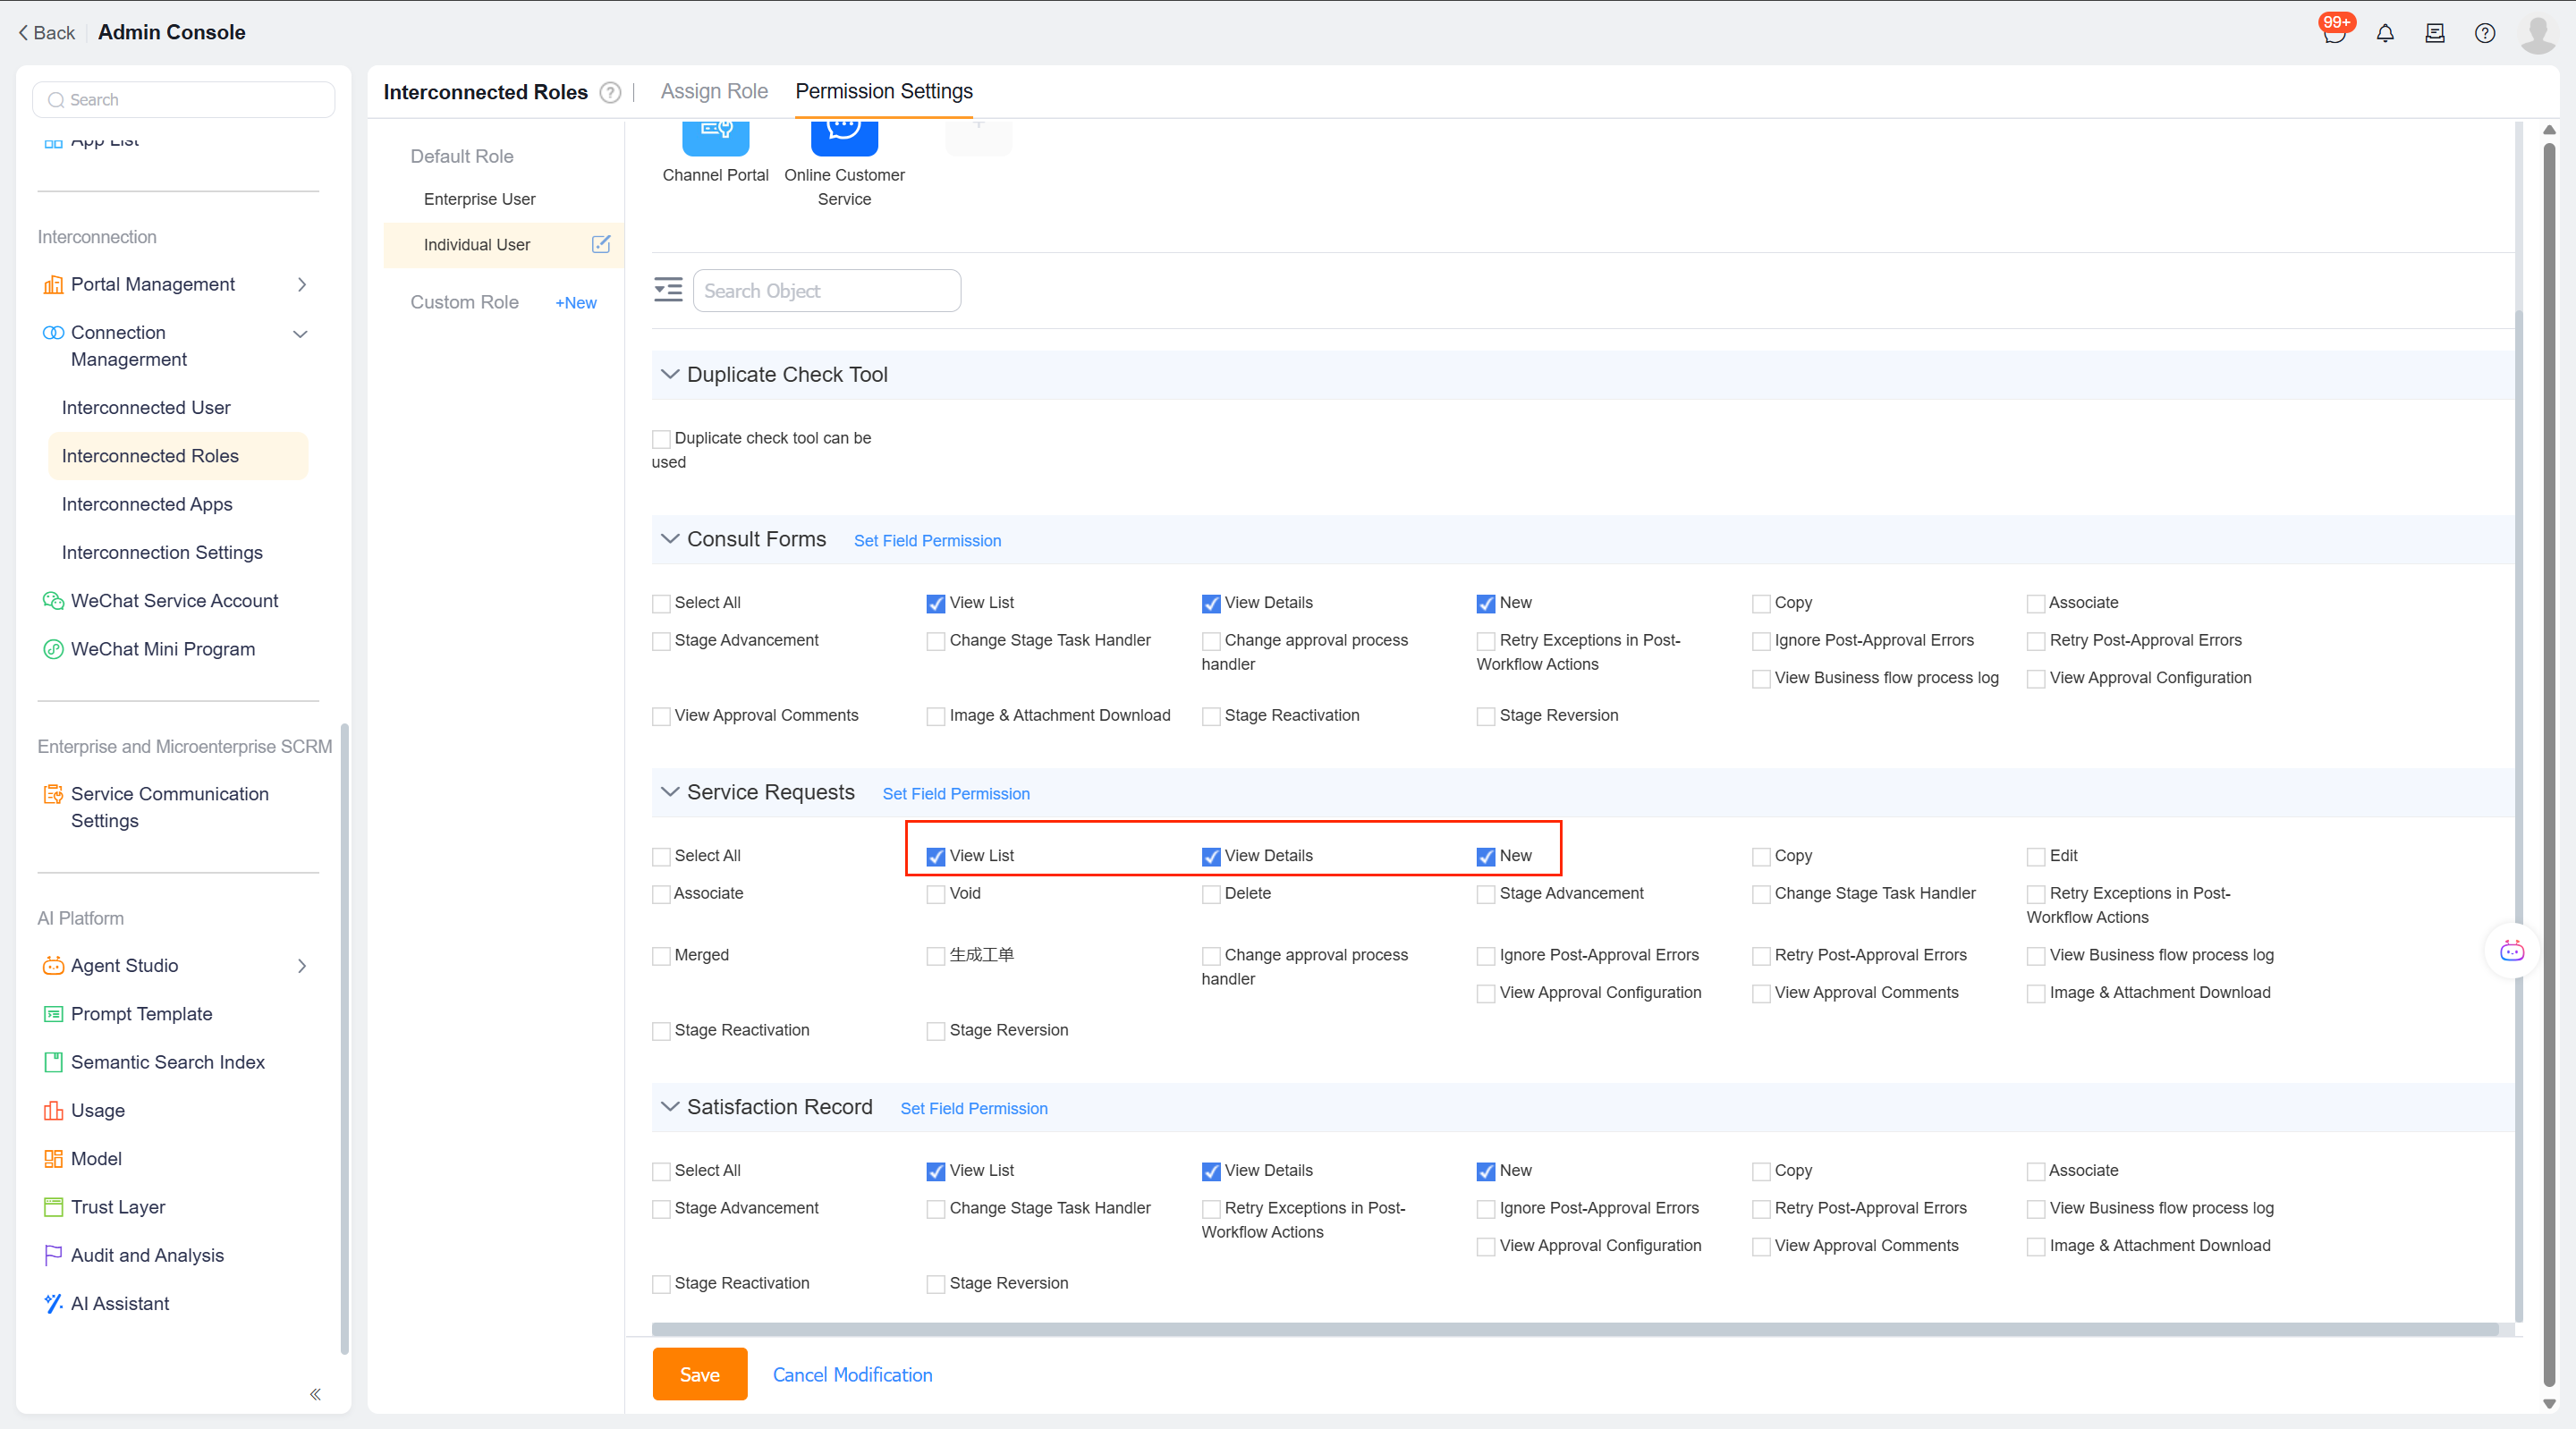Open the help question mark in header
The height and width of the screenshot is (1429, 2576).
click(2485, 33)
